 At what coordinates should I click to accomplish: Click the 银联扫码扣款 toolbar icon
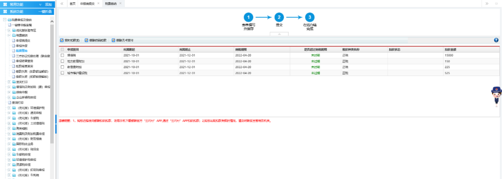(x=87, y=41)
